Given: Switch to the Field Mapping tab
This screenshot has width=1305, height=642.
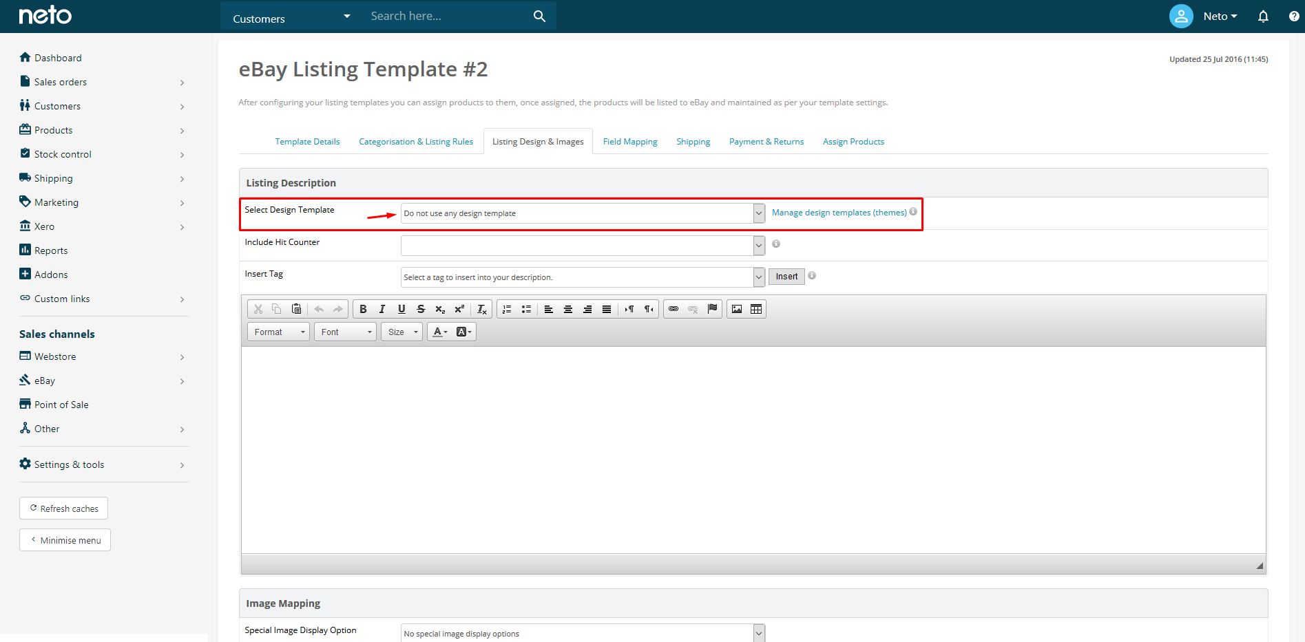Looking at the screenshot, I should point(630,142).
